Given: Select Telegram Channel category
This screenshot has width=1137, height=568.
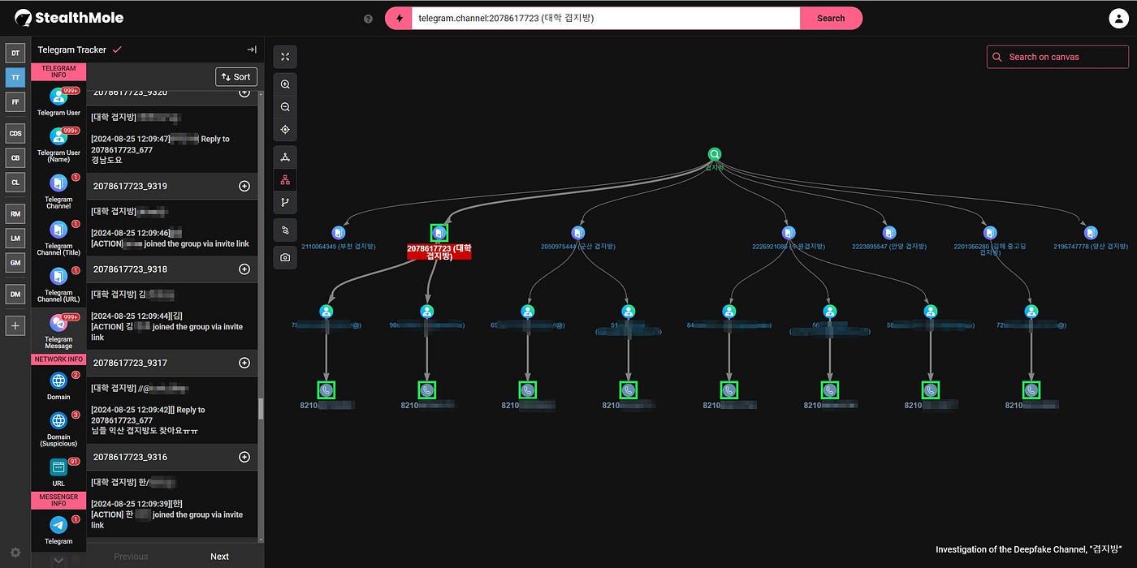Looking at the screenshot, I should click(x=58, y=191).
